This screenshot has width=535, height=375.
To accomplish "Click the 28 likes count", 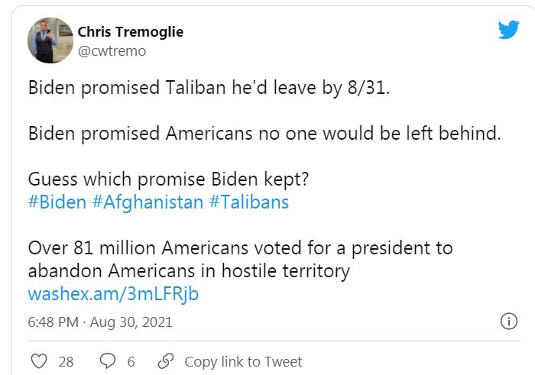I will pos(66,361).
